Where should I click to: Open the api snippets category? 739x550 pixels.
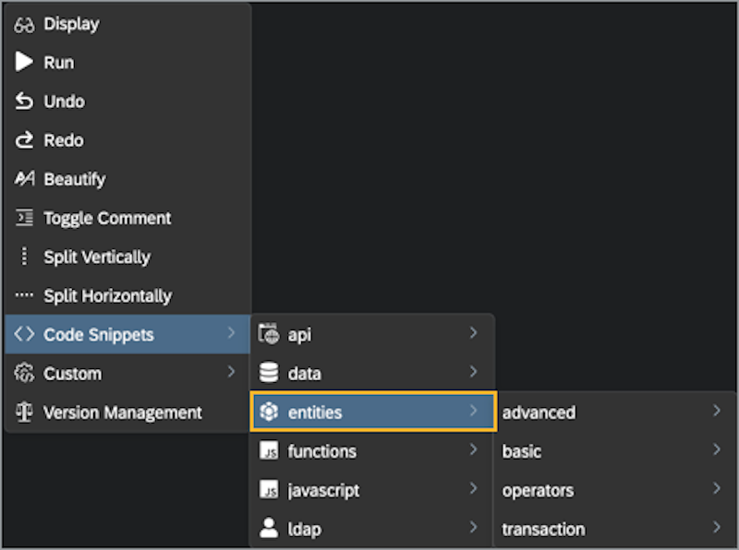point(373,334)
